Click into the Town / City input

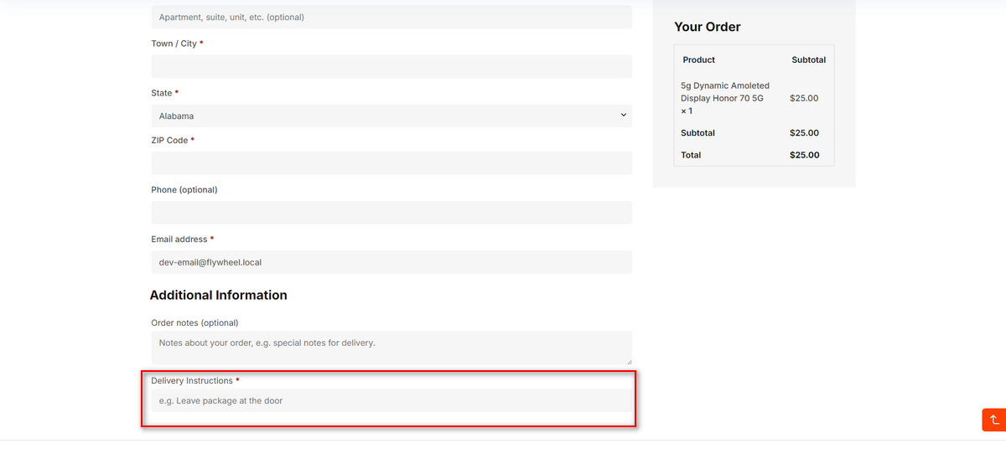coord(392,66)
